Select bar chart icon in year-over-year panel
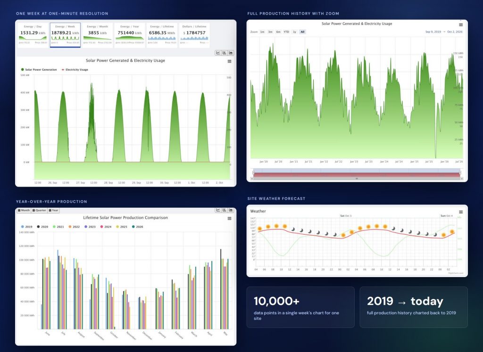 pyautogui.click(x=224, y=210)
